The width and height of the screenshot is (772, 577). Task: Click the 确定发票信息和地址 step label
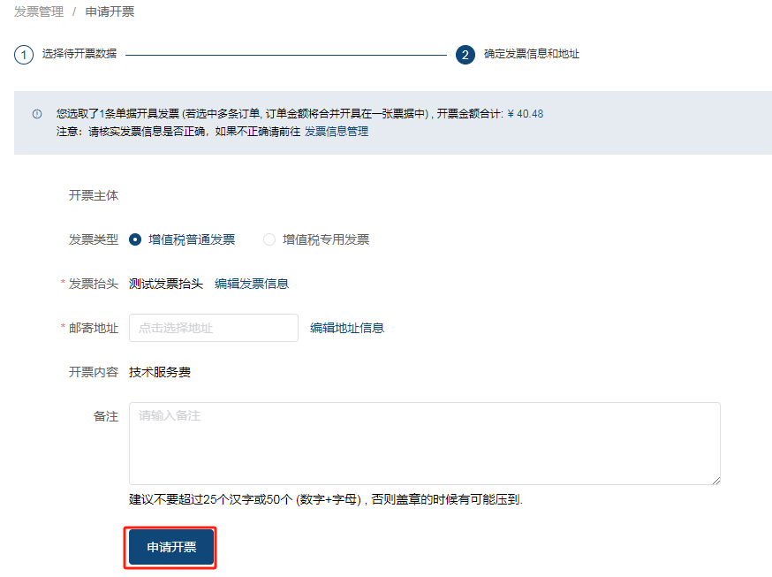(532, 54)
